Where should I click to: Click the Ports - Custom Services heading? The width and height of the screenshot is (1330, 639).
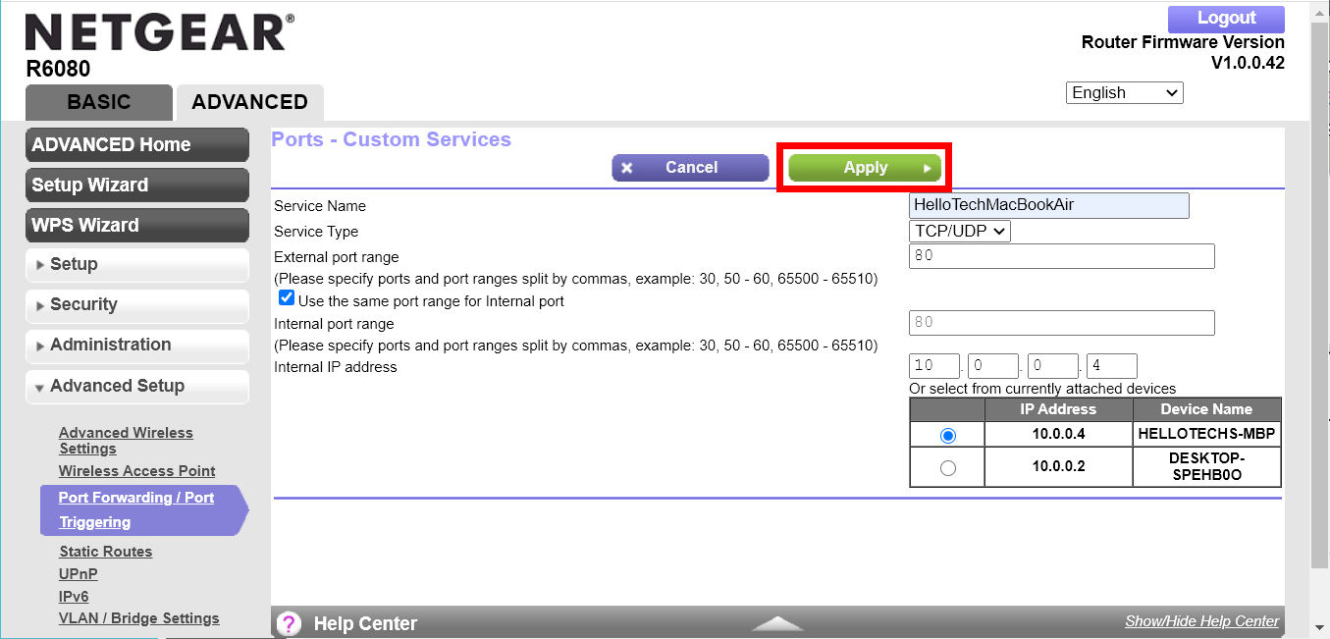(392, 139)
